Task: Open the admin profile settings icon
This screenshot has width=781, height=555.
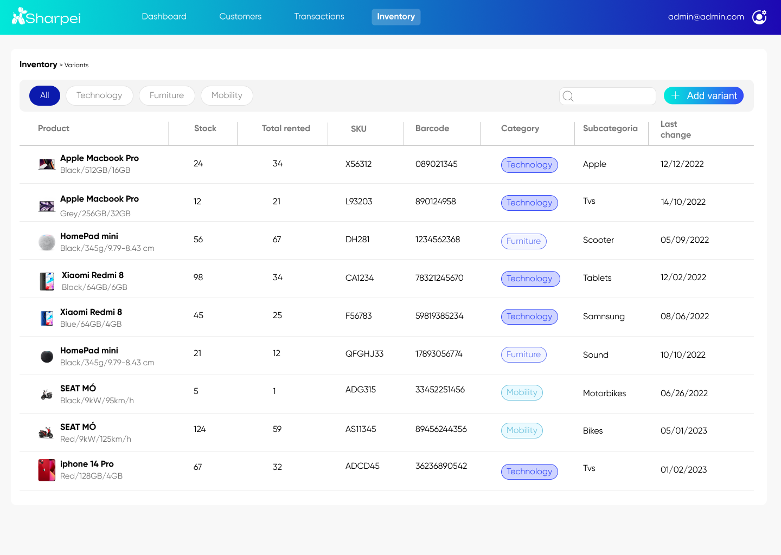Action: pos(759,17)
